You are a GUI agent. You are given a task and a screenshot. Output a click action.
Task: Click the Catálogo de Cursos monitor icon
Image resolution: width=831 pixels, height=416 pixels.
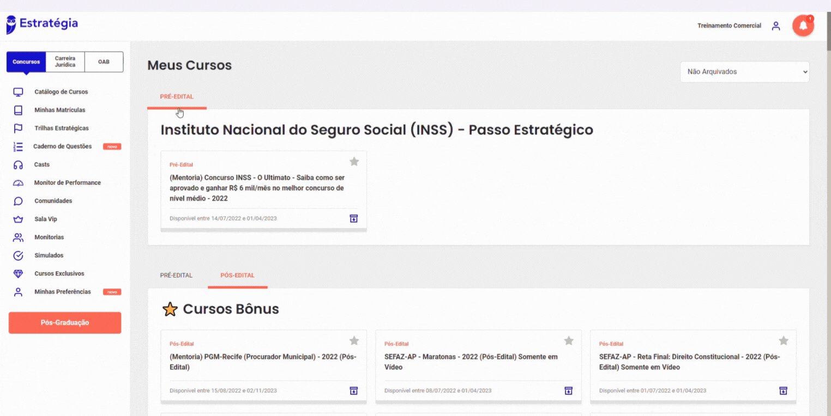coord(18,92)
